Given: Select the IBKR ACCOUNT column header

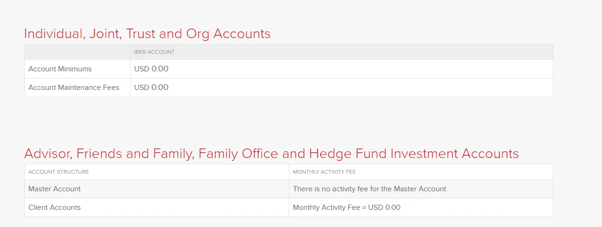Looking at the screenshot, I should [154, 52].
